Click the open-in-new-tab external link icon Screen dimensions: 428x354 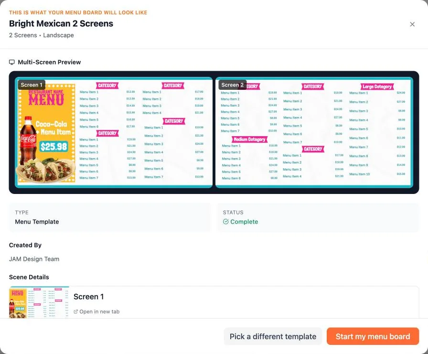[x=75, y=311]
